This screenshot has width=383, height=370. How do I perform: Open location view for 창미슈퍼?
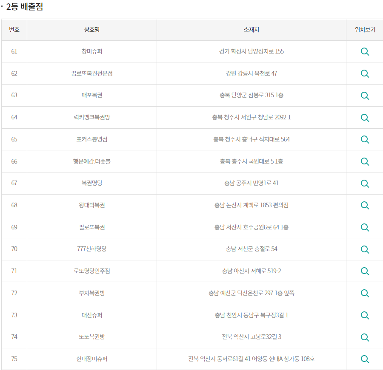(365, 51)
